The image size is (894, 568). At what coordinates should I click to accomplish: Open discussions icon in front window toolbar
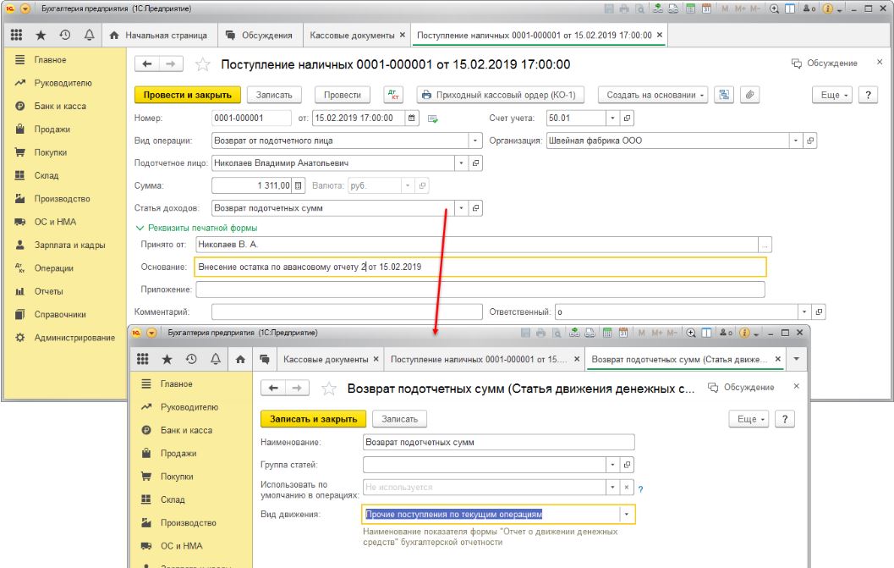point(265,359)
